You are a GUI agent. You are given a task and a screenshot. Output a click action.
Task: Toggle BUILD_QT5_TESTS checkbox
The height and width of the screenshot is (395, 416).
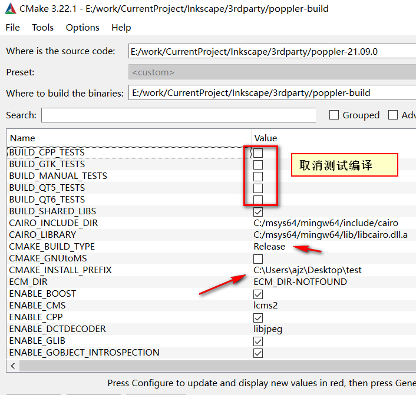(x=258, y=188)
